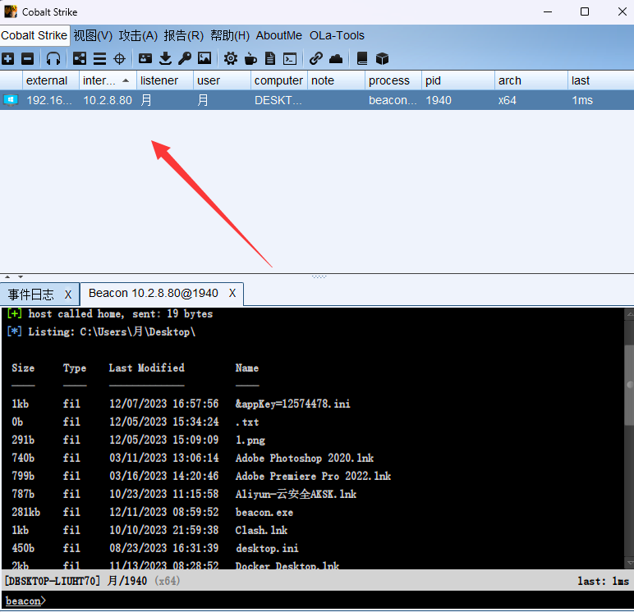Open the OLa-Tools menu

(x=337, y=35)
